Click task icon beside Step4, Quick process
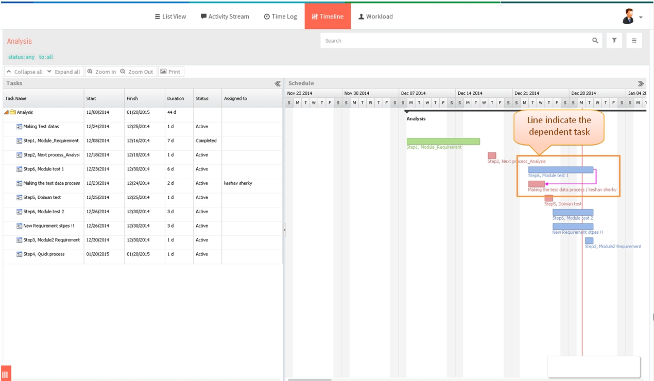 (x=20, y=254)
